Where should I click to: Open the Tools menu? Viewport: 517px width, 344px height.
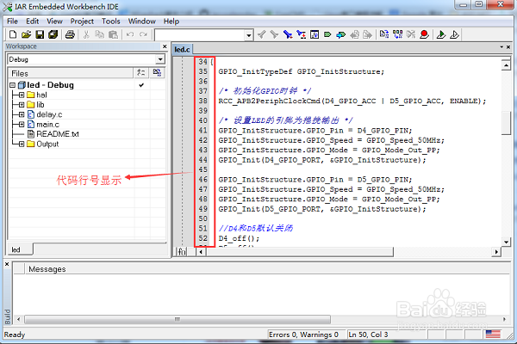(111, 21)
